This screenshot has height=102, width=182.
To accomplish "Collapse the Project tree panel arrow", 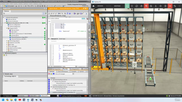I will coord(46,8).
